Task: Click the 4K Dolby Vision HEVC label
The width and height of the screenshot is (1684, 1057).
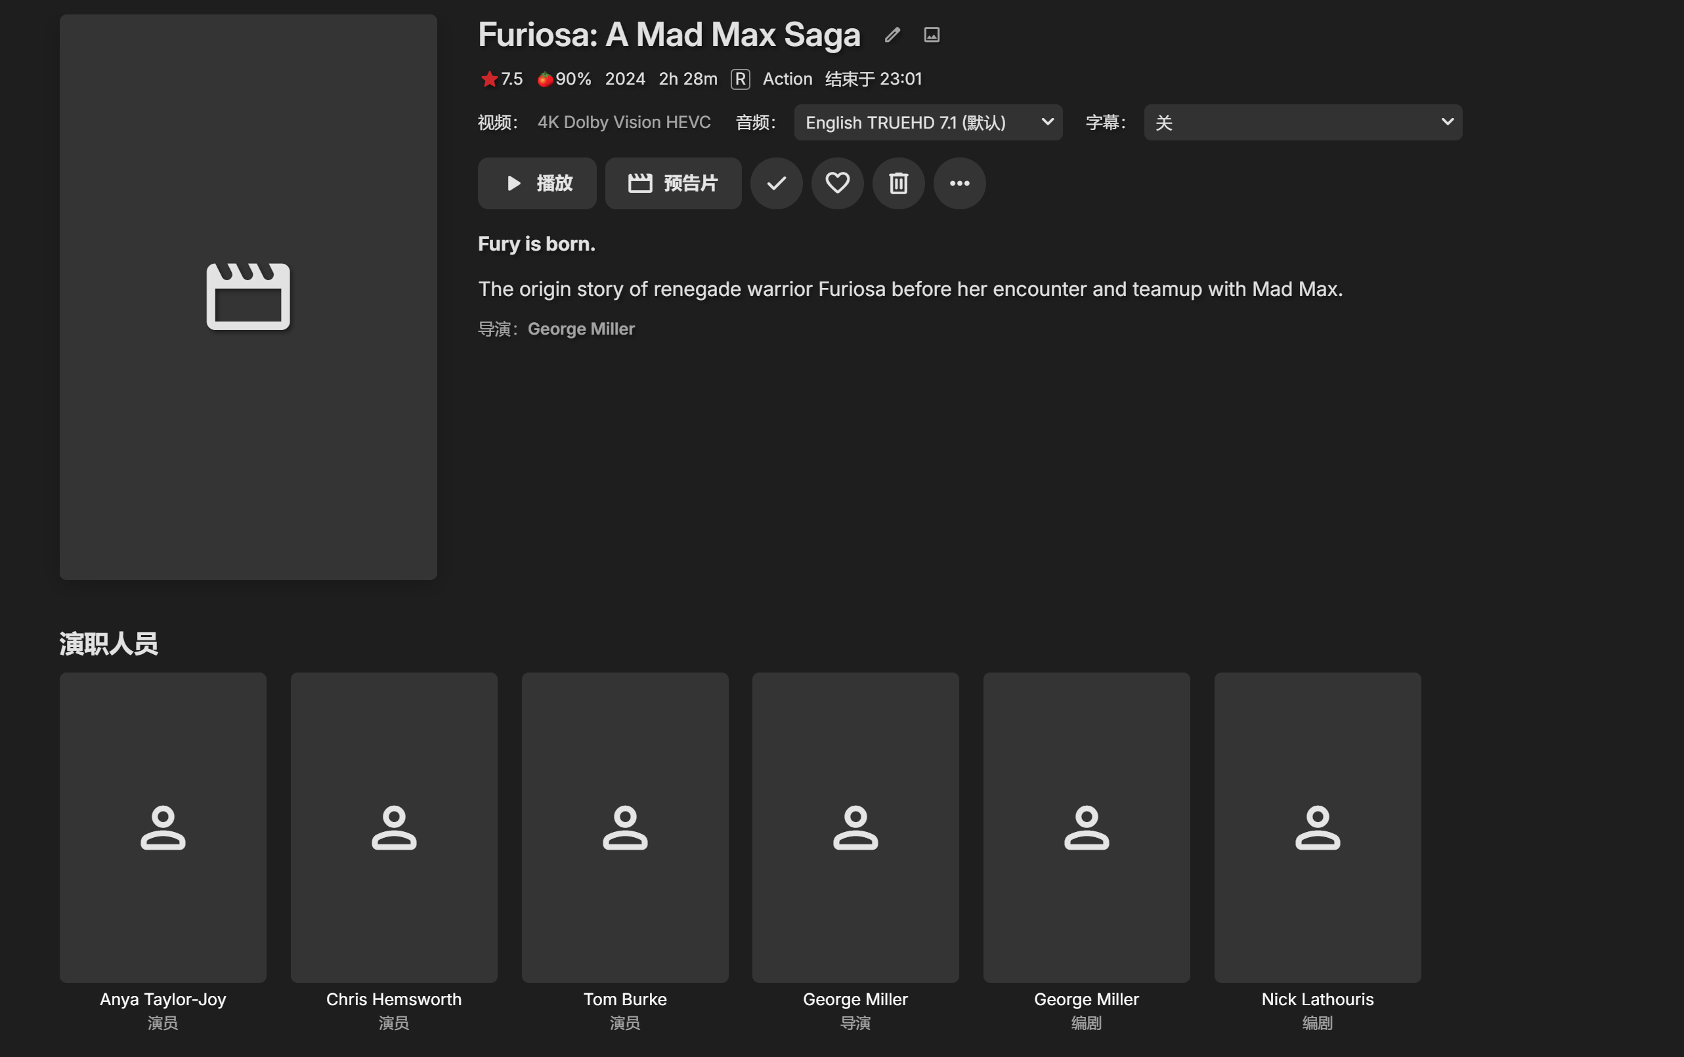Action: 624,122
